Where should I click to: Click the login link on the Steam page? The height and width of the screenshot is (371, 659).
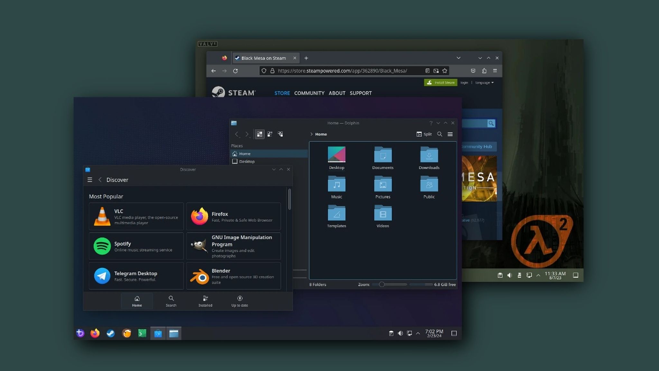pyautogui.click(x=464, y=82)
